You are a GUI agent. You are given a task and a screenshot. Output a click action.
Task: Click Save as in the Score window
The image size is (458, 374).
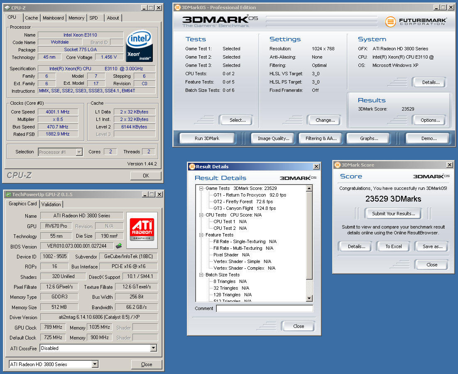432,246
